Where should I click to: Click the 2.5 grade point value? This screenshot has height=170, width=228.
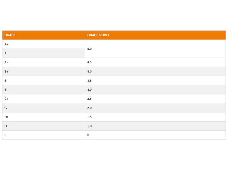coord(90,99)
